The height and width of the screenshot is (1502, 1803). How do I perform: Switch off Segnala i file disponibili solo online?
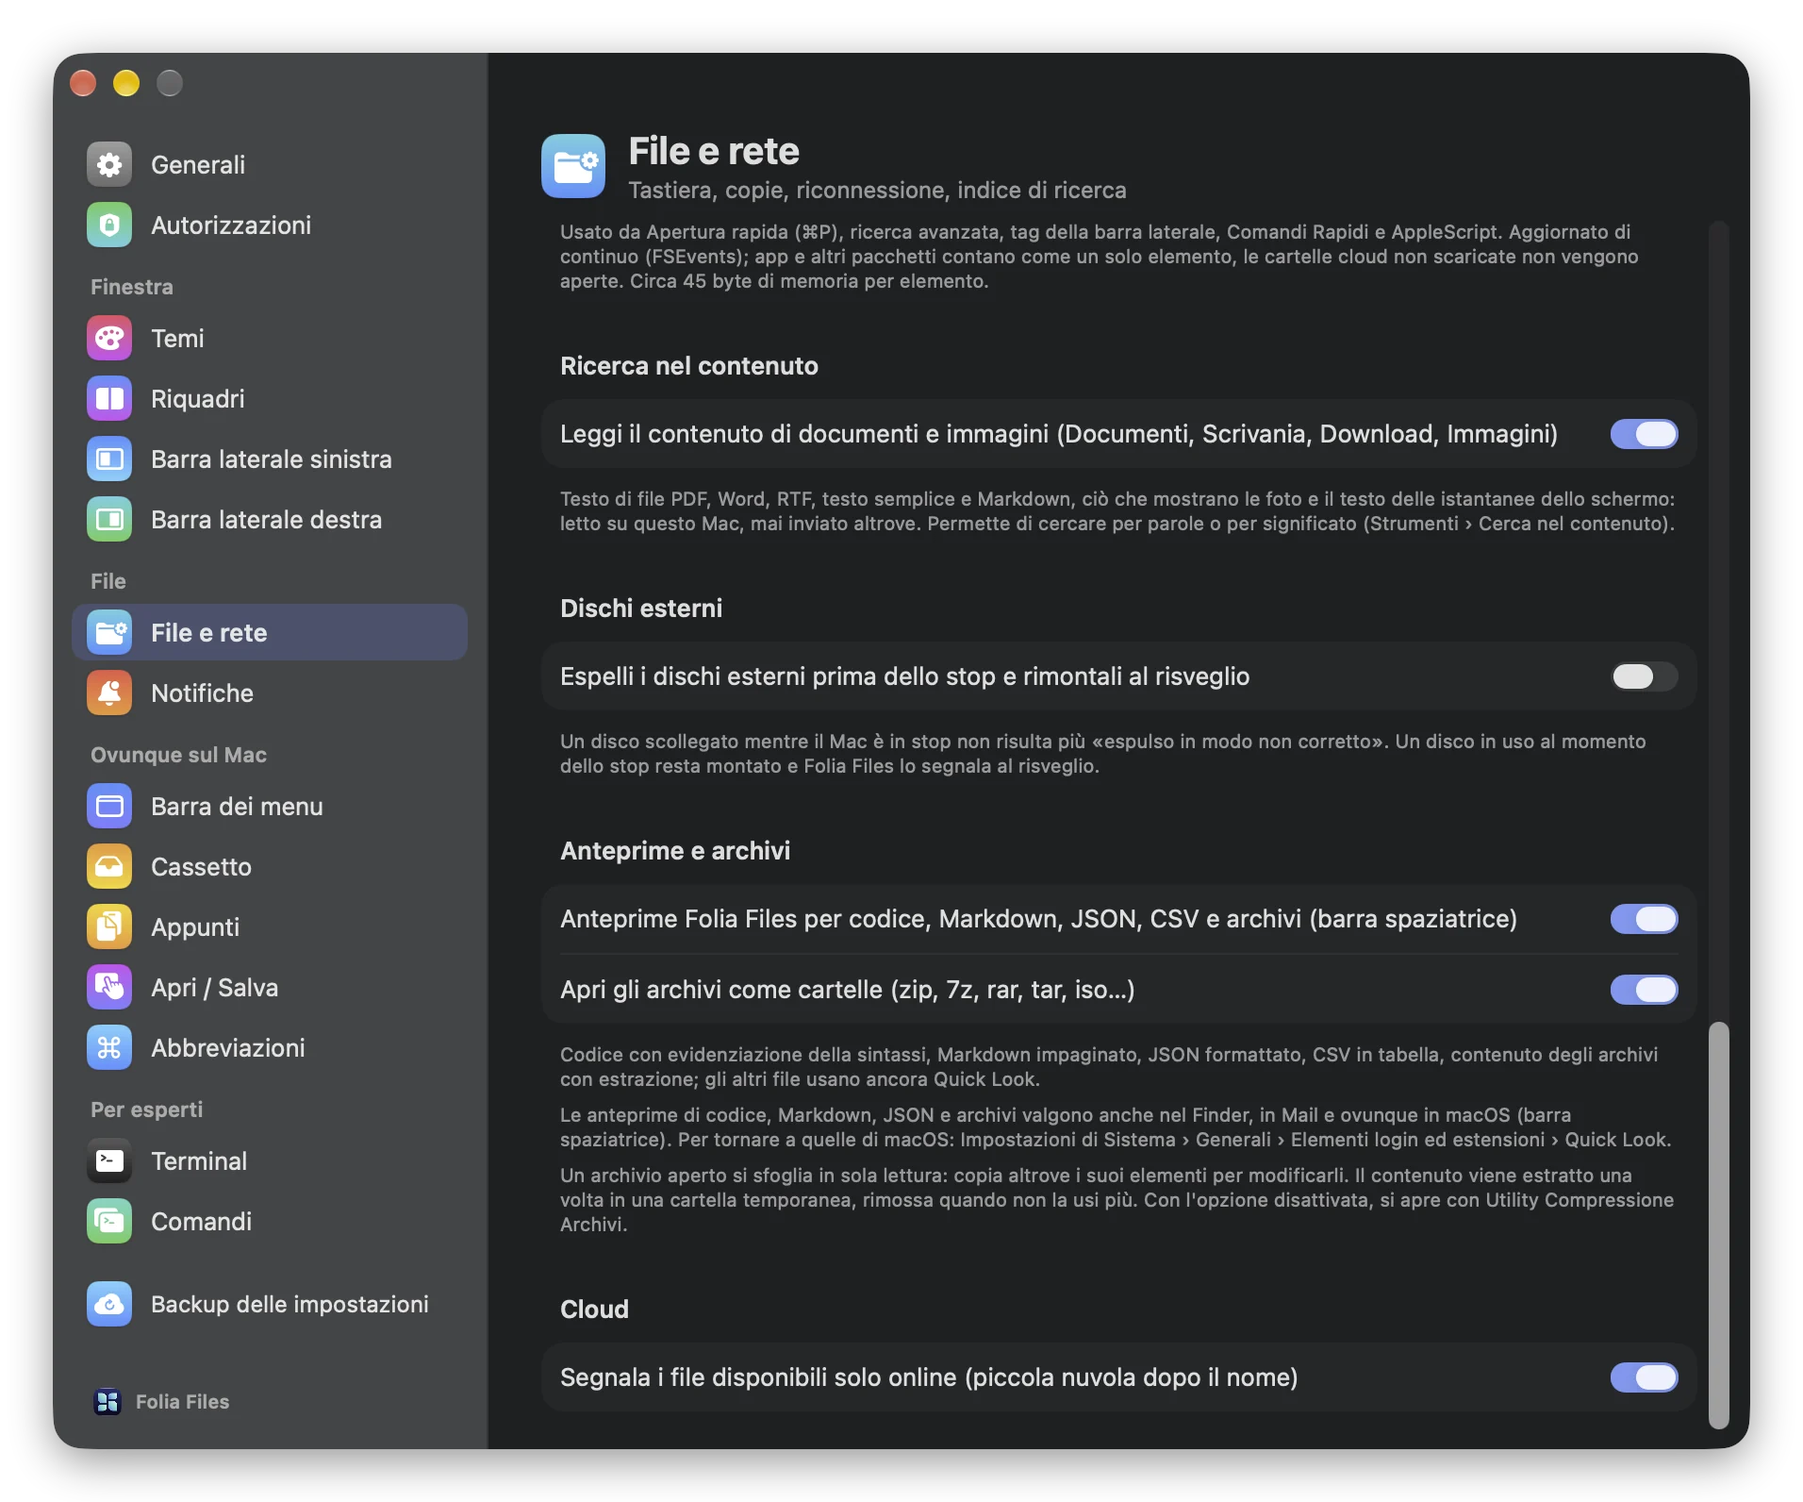tap(1644, 1377)
